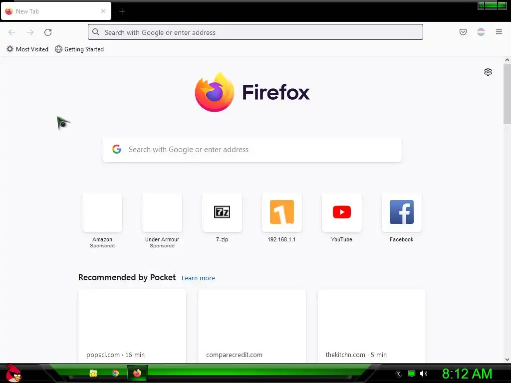Open the Most Visited bookmarks folder
This screenshot has width=511, height=383.
pos(27,49)
